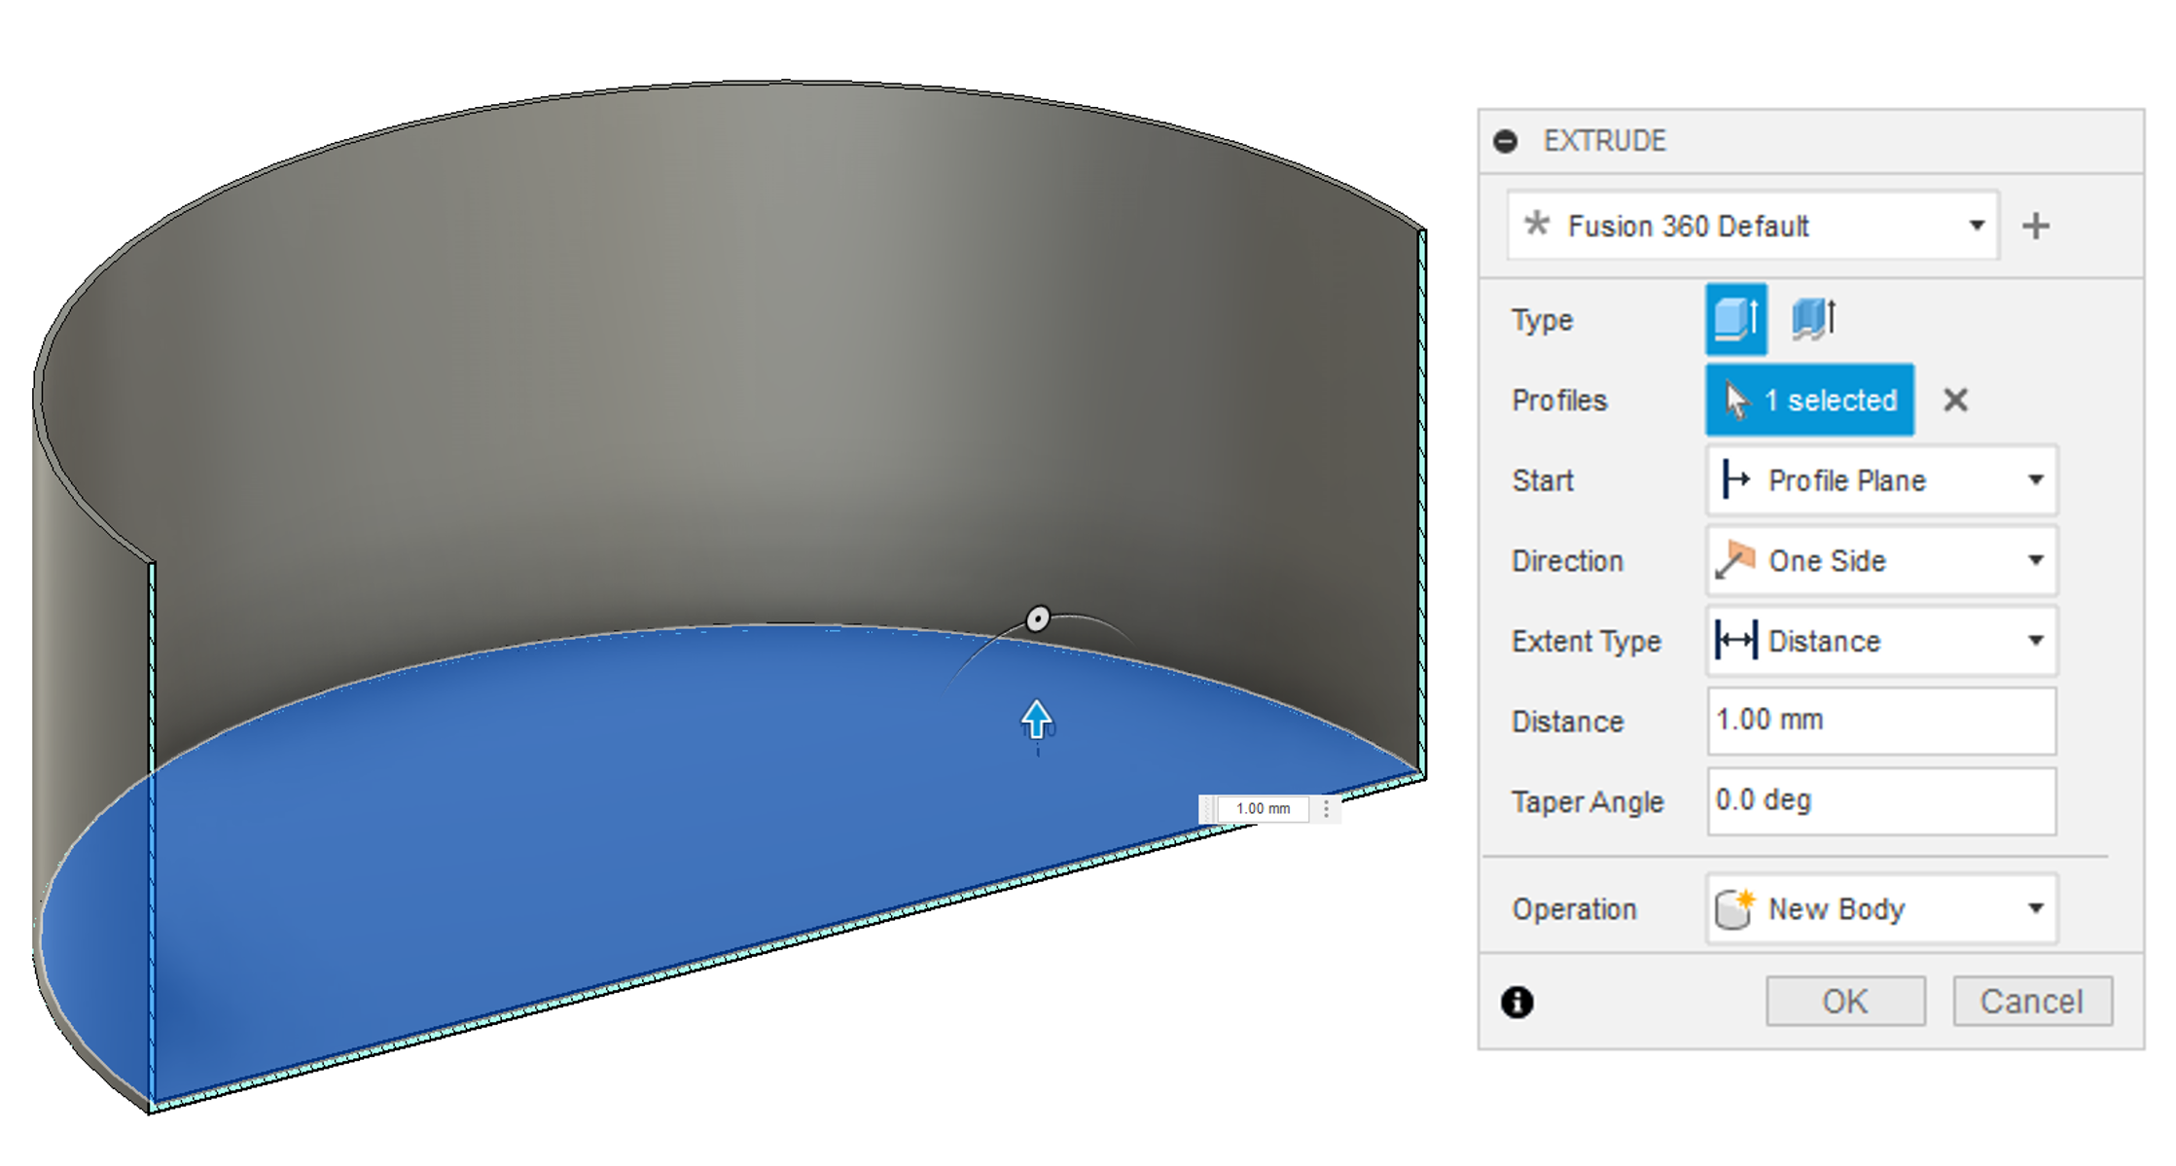Click the Distance 1.00 mm input field

point(1881,721)
